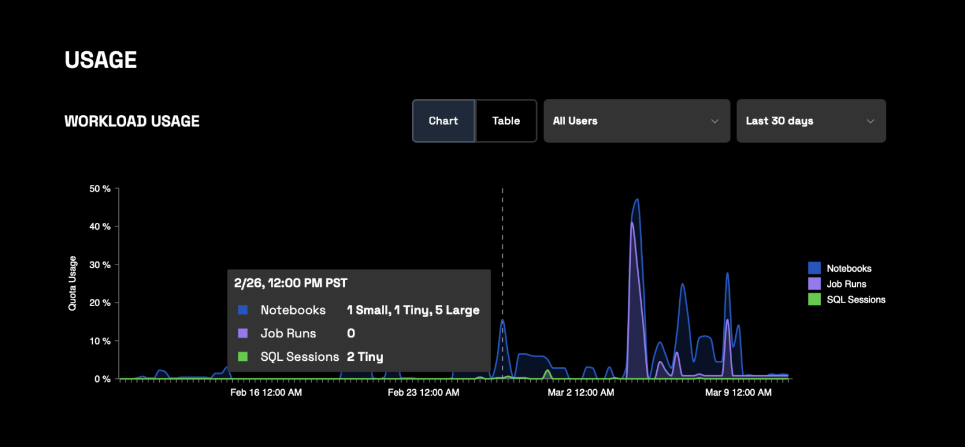
Task: Click green SQL Sessions square in tooltip
Action: [x=243, y=357]
